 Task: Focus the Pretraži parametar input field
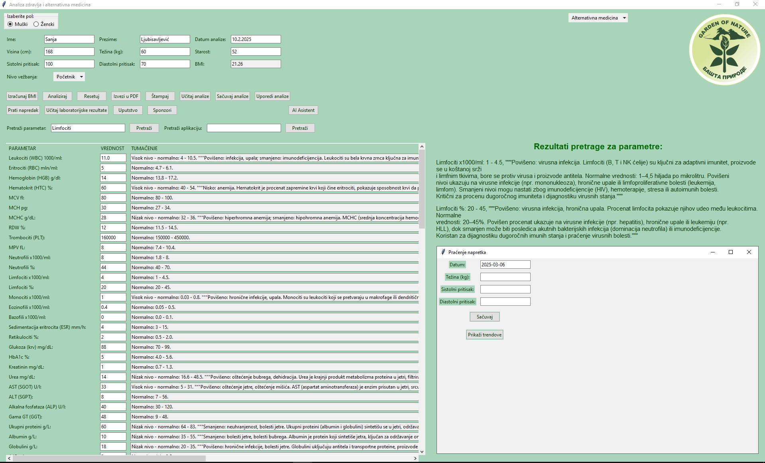(88, 128)
